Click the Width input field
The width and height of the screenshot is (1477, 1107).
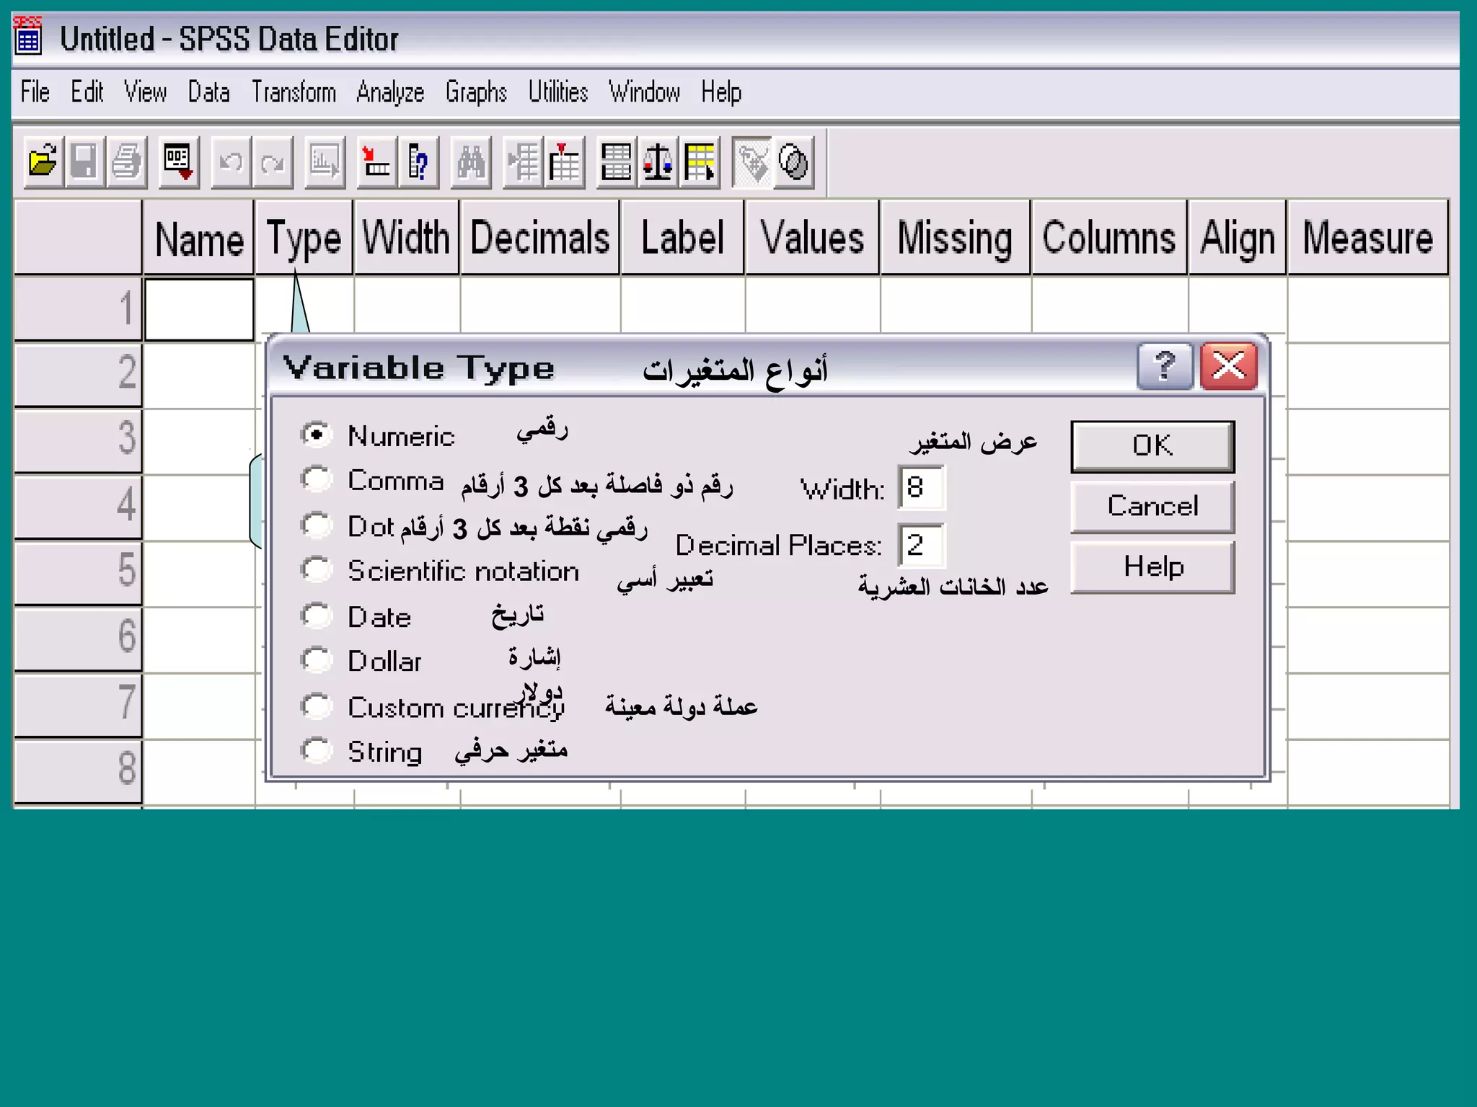click(921, 487)
